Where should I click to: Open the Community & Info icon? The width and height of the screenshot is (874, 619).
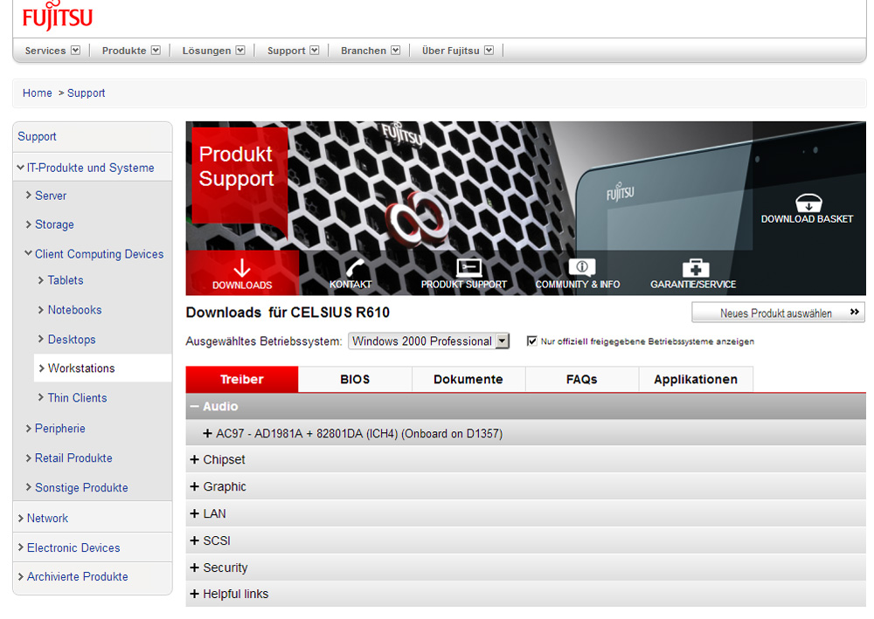tap(582, 267)
